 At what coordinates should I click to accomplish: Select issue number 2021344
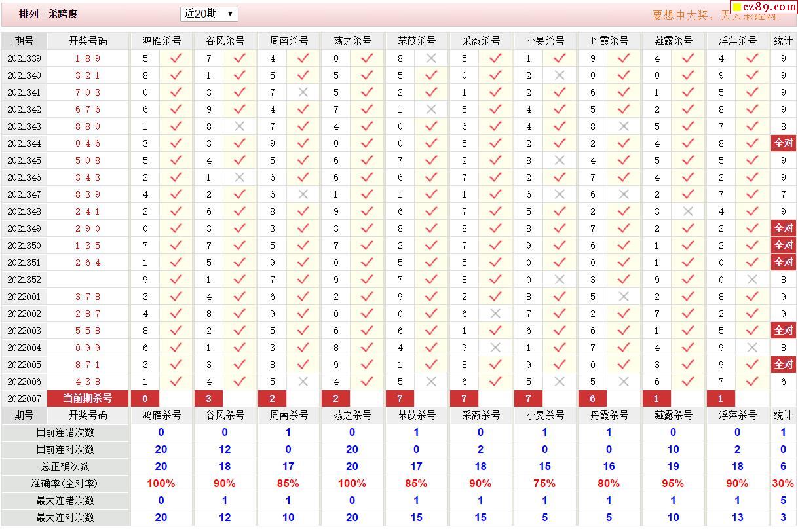coord(24,143)
